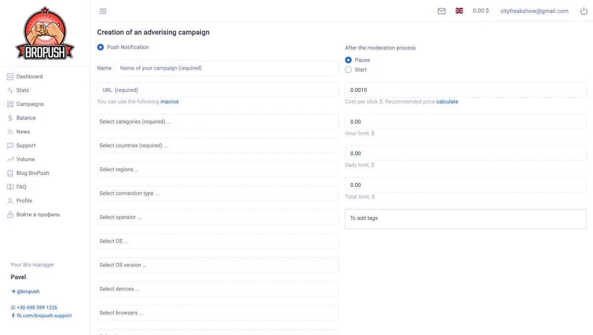Open the mail envelope icon
Image resolution: width=593 pixels, height=335 pixels.
441,11
